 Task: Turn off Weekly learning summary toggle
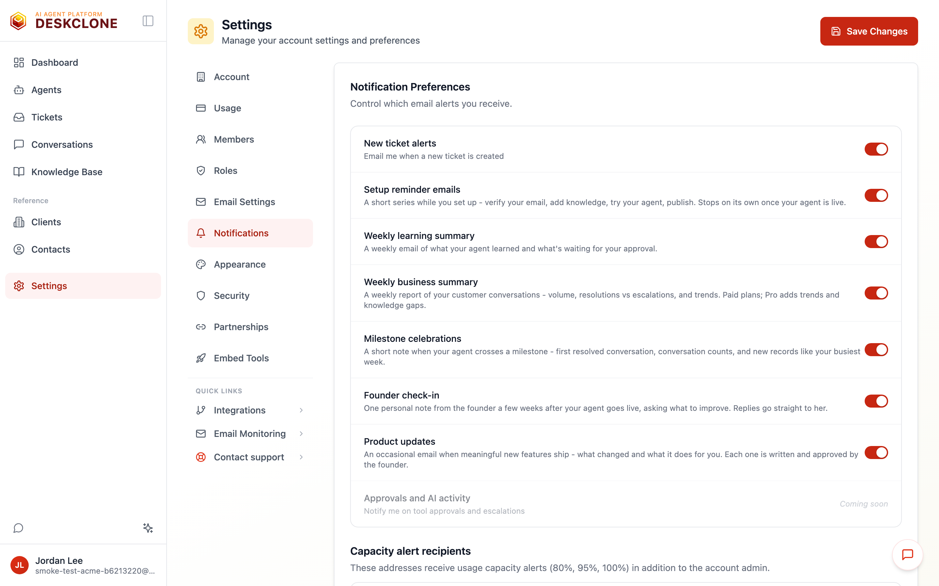pos(876,242)
